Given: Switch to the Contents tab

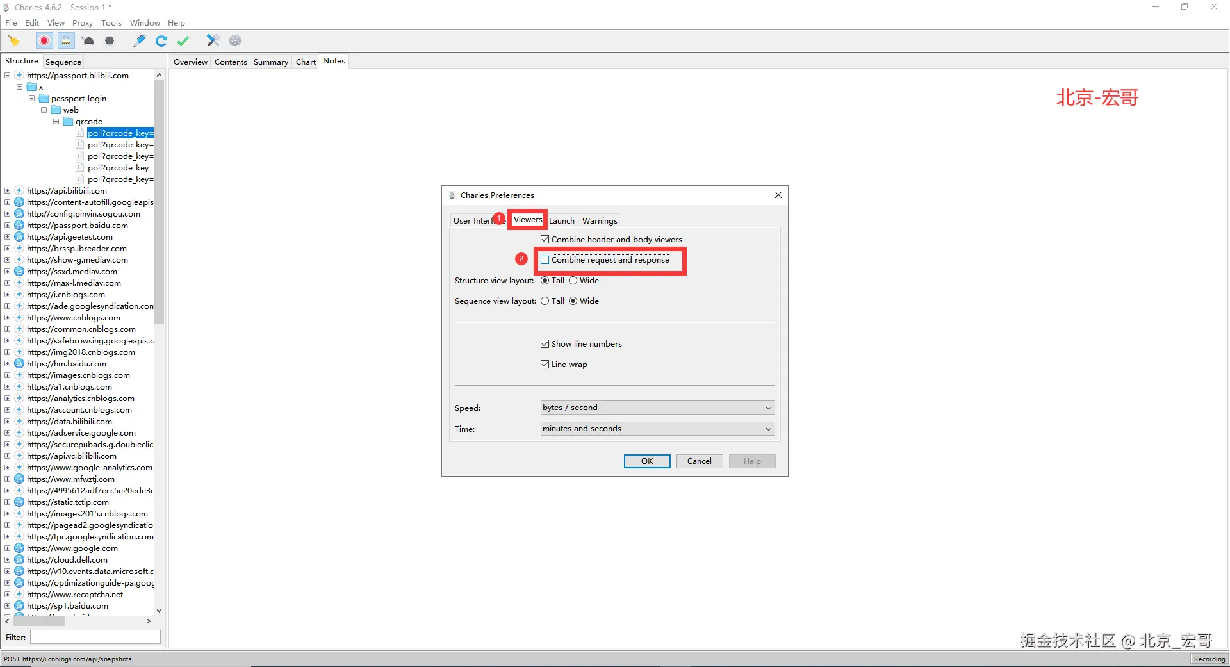Looking at the screenshot, I should [231, 62].
